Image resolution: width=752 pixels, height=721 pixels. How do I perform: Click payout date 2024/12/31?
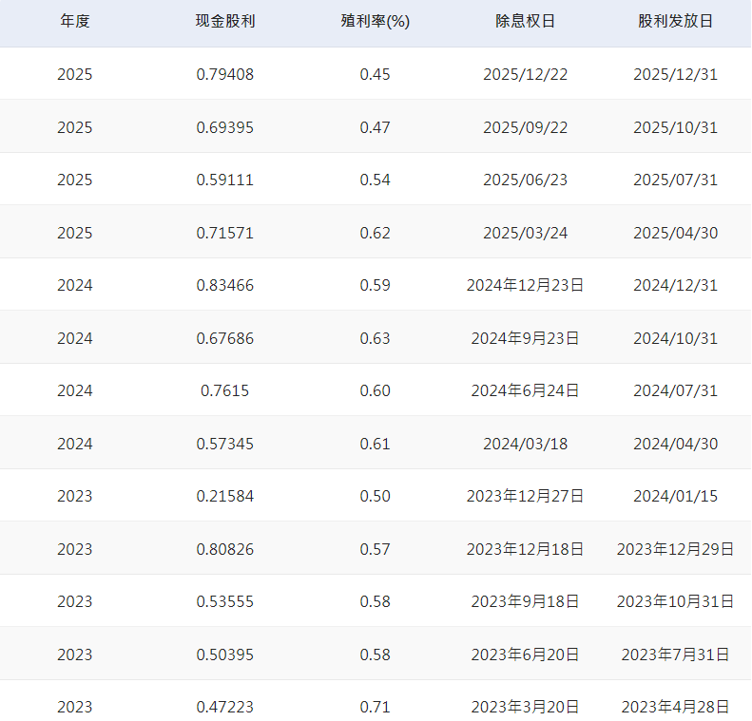tap(675, 285)
